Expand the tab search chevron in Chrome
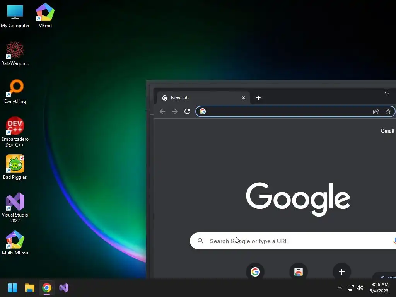 coord(387,94)
